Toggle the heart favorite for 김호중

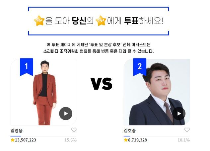[187, 130]
